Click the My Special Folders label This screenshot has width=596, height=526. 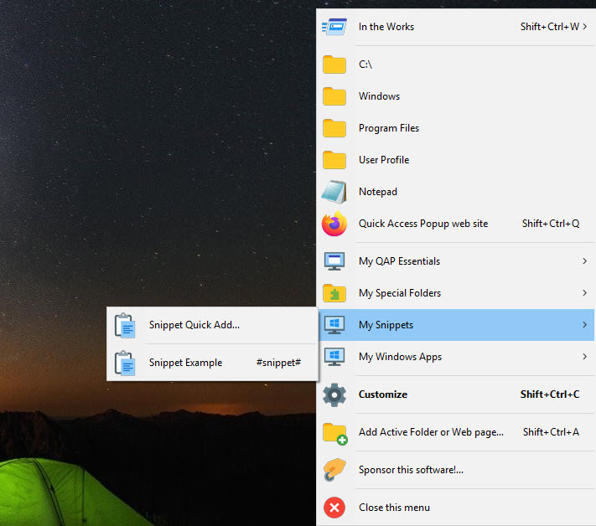pos(400,293)
